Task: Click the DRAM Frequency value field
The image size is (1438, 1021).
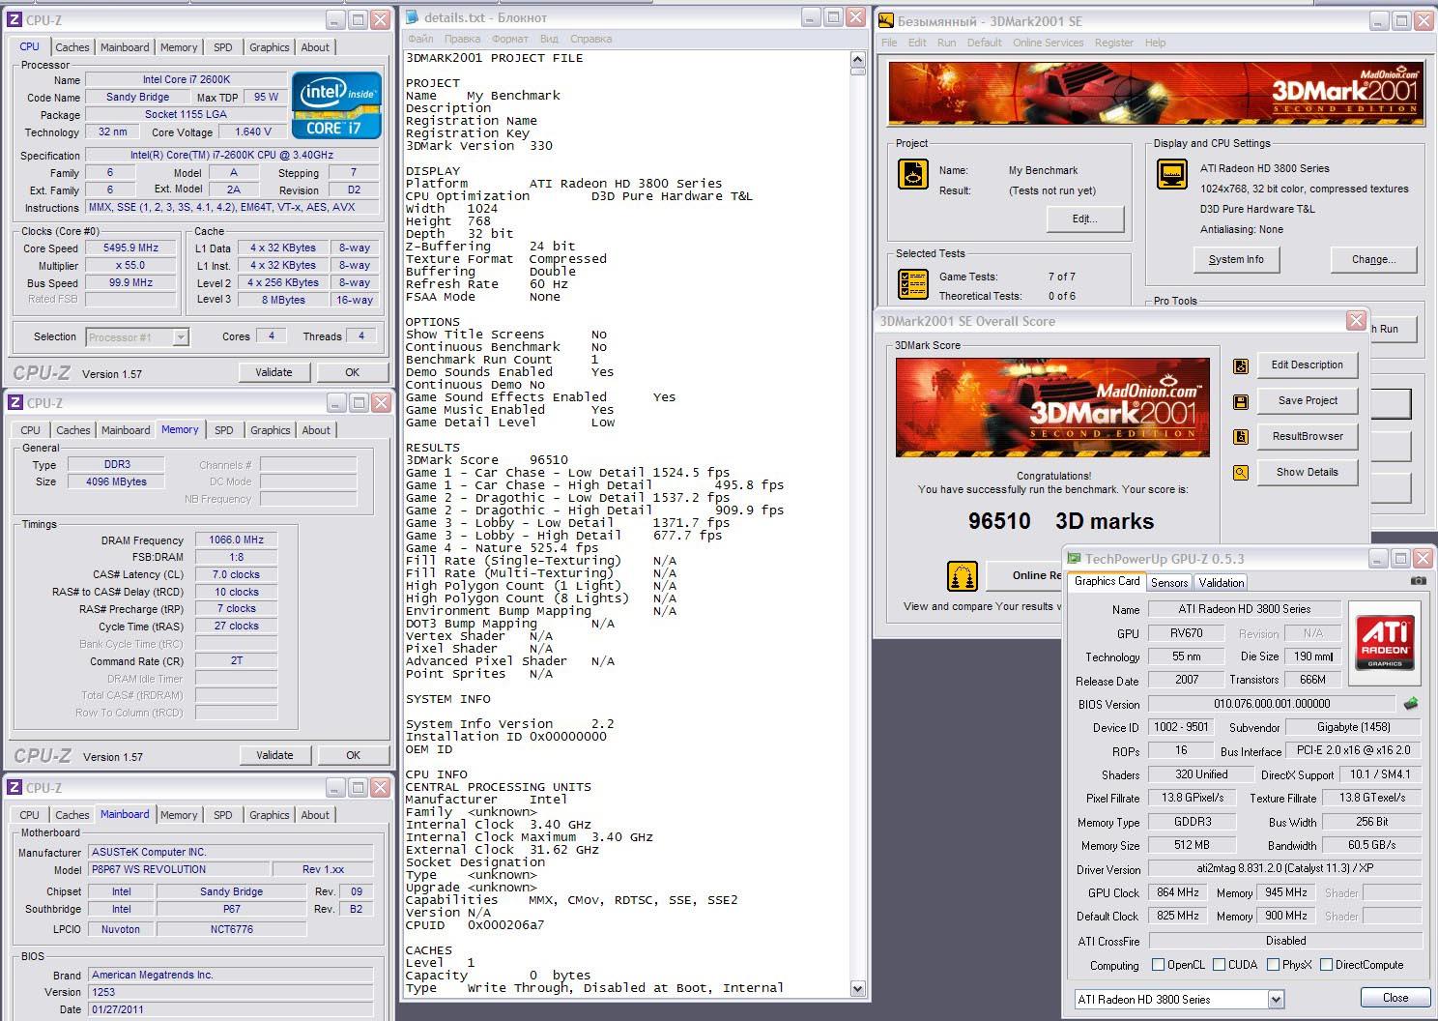Action: coord(236,540)
